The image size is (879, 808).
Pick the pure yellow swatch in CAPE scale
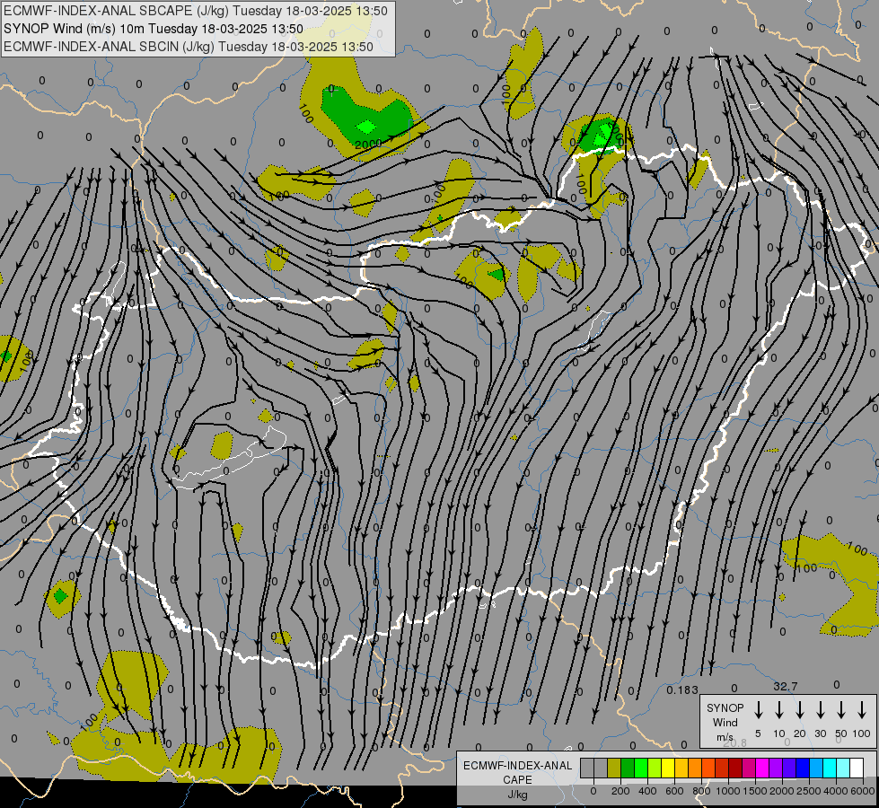(x=668, y=768)
